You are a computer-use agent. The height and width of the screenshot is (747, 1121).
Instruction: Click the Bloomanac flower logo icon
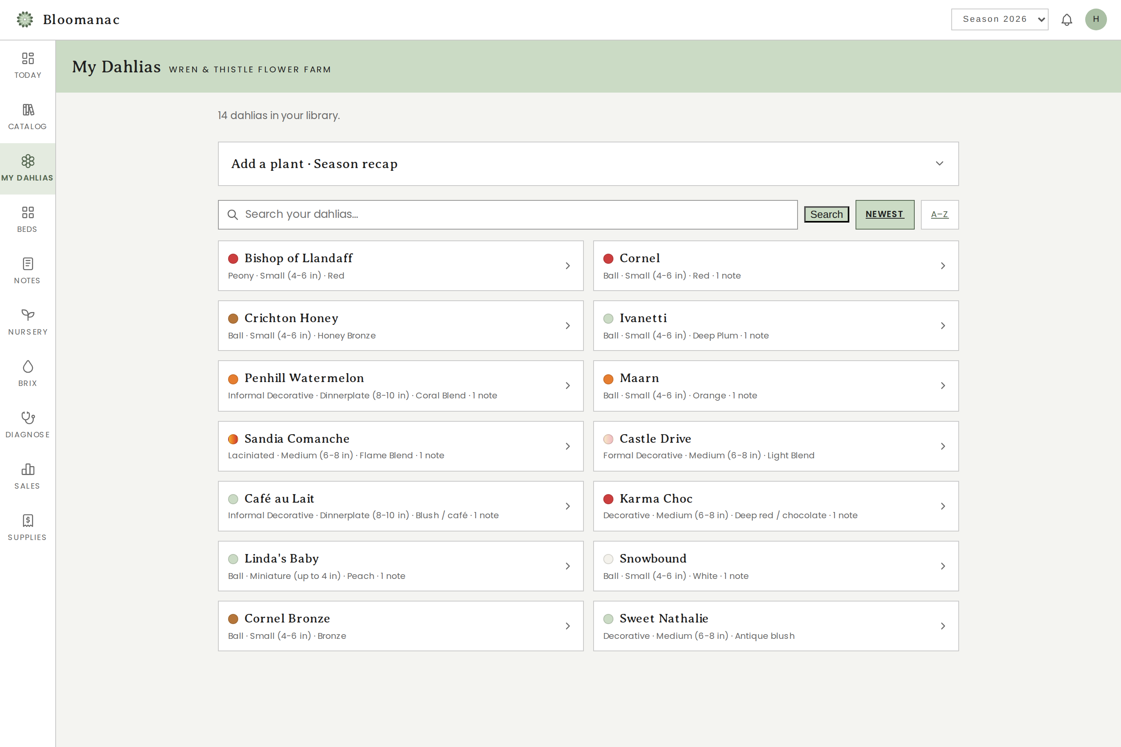tap(25, 19)
